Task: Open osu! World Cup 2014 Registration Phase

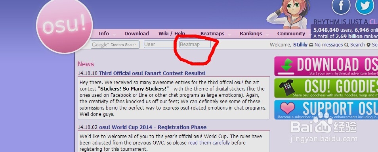Action: point(153,127)
